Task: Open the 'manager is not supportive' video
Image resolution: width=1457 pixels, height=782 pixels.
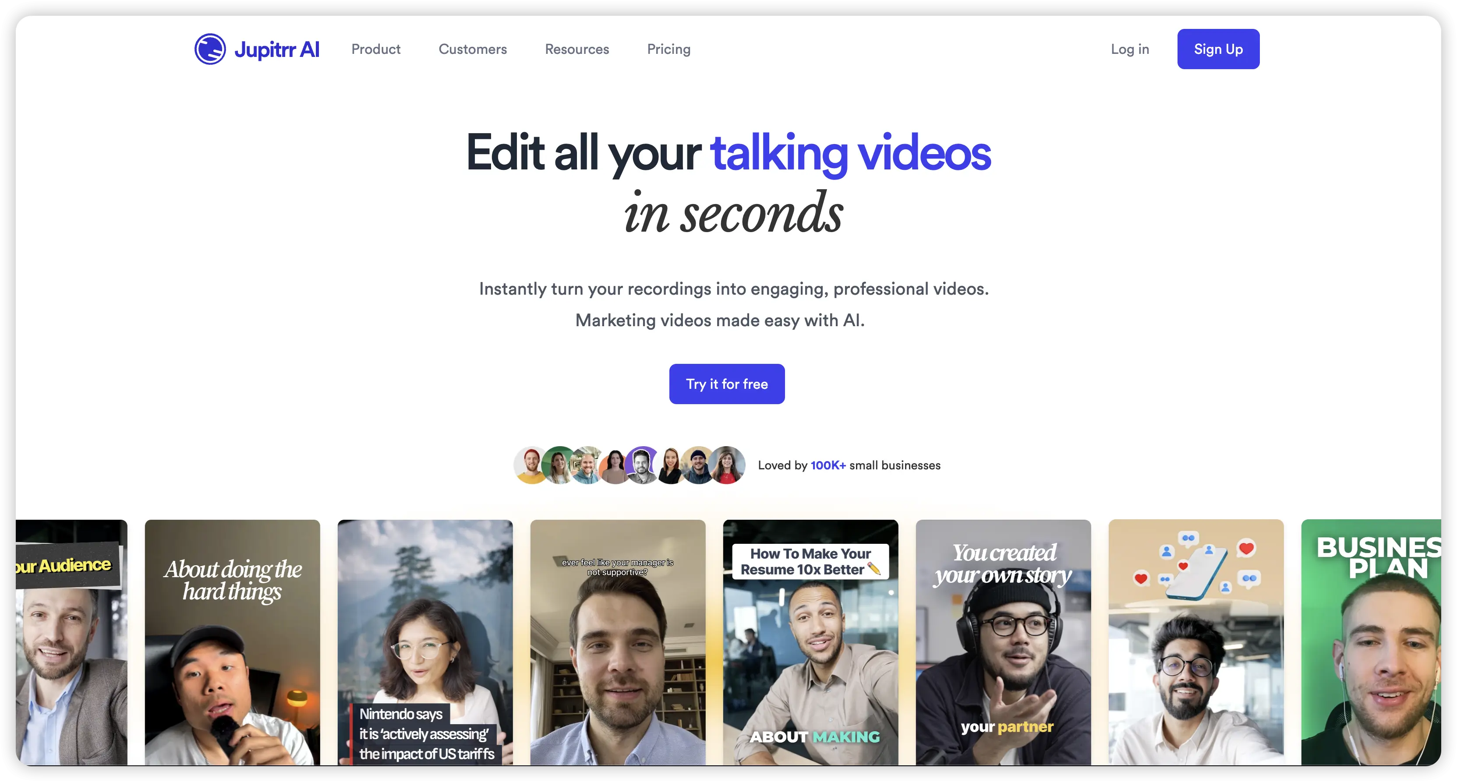Action: (618, 642)
